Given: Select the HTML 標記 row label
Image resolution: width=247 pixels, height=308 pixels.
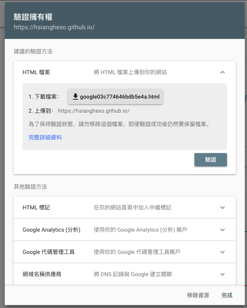Looking at the screenshot, I should pos(36,208).
